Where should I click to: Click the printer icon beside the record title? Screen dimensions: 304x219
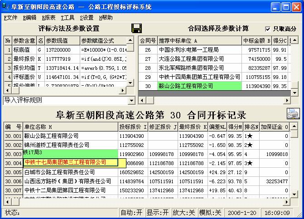(293, 113)
